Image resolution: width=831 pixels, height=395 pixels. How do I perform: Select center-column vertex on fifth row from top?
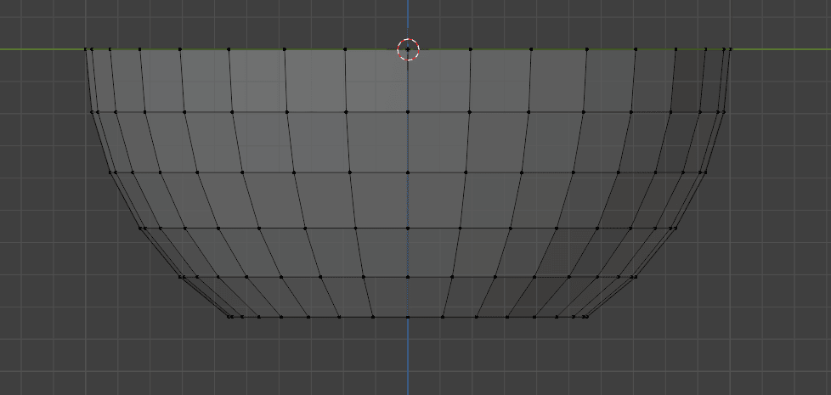(408, 277)
